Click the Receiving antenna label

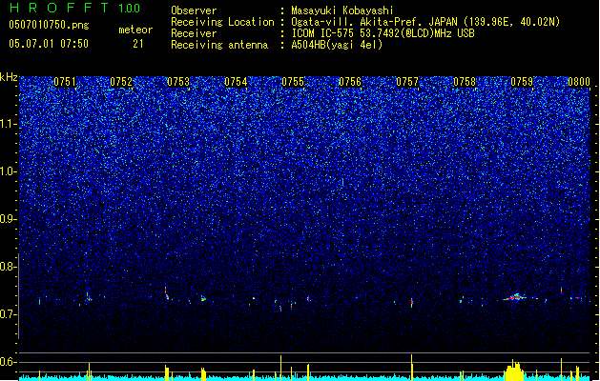coord(219,45)
